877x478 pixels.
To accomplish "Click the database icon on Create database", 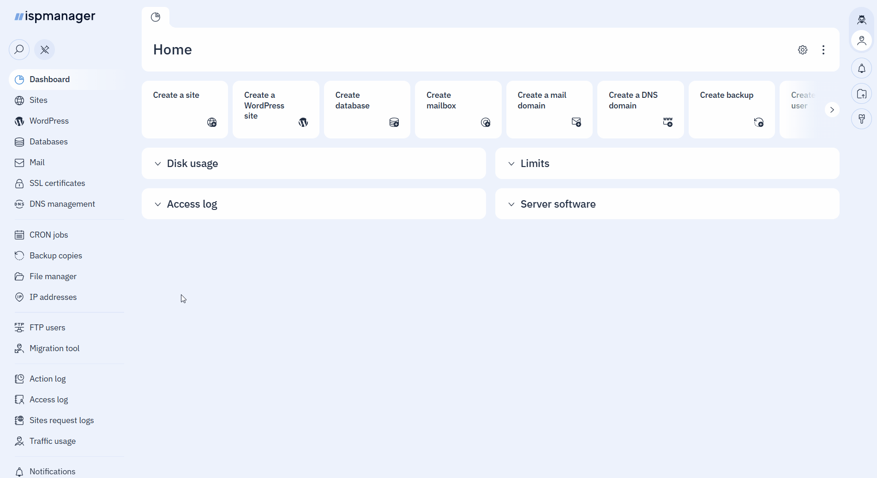I will 394,122.
